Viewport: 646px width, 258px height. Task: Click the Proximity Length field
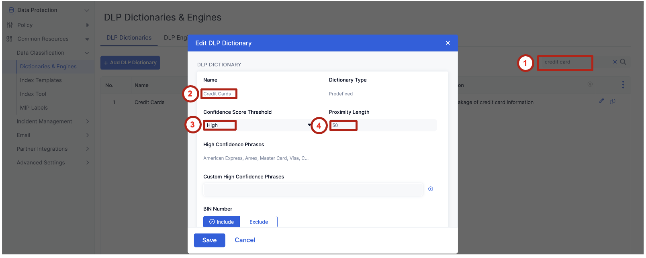click(382, 125)
